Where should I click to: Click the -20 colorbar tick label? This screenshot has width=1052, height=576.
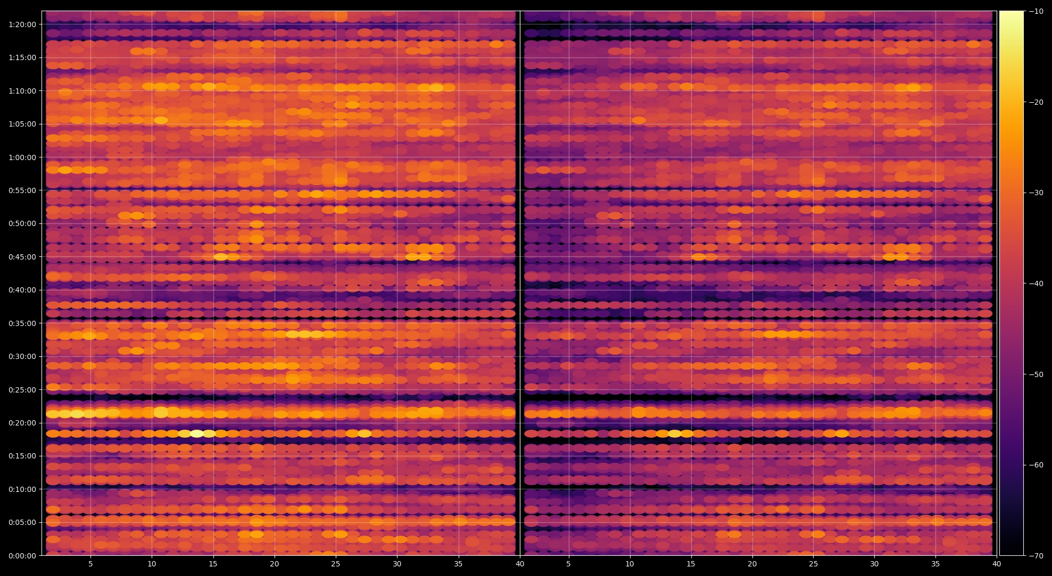1036,102
